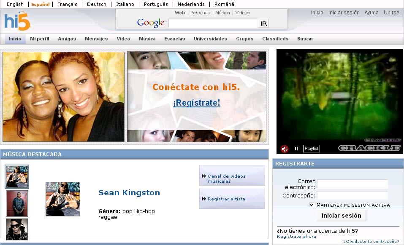Go to Escuelas in the navigation bar
The height and width of the screenshot is (245, 404).
[x=175, y=39]
